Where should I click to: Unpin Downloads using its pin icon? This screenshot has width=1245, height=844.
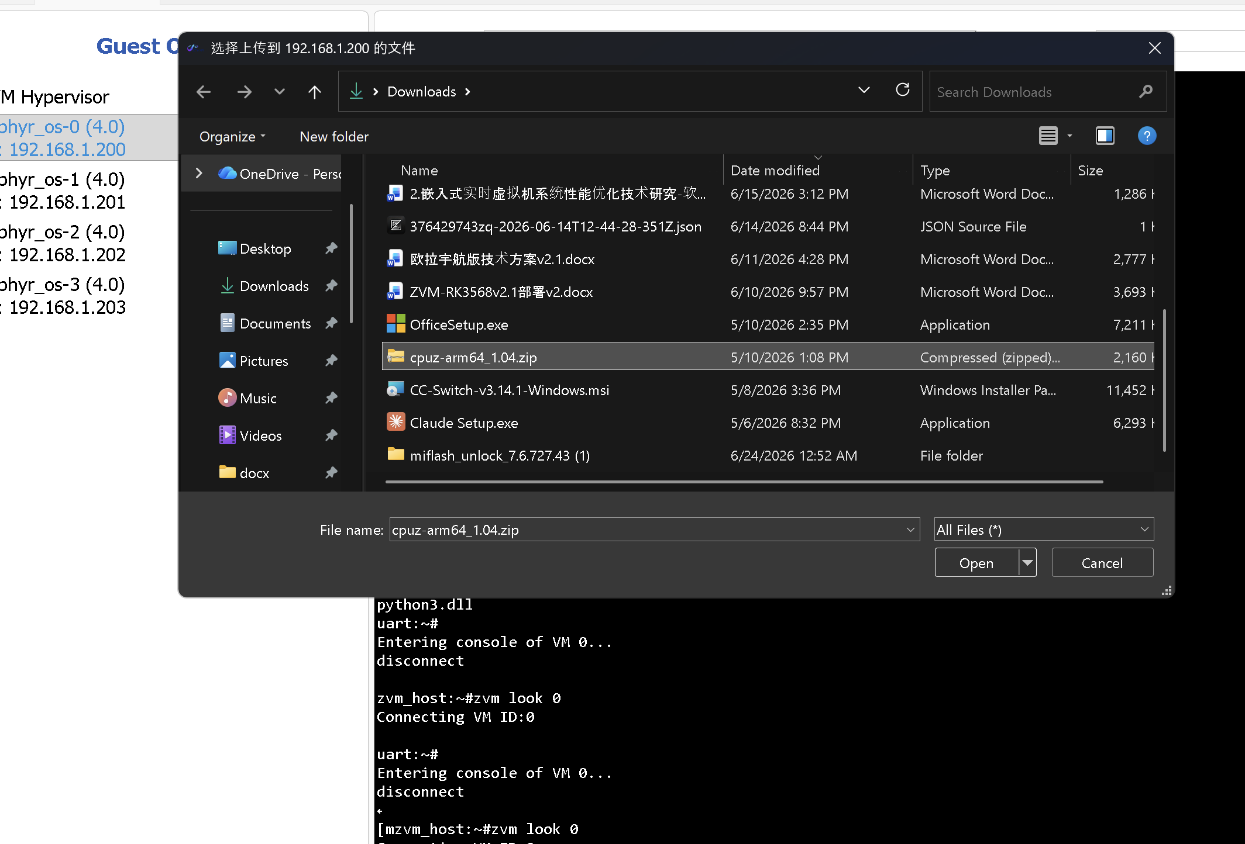click(x=332, y=286)
